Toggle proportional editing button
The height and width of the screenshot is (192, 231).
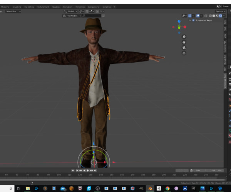tap(97, 11)
